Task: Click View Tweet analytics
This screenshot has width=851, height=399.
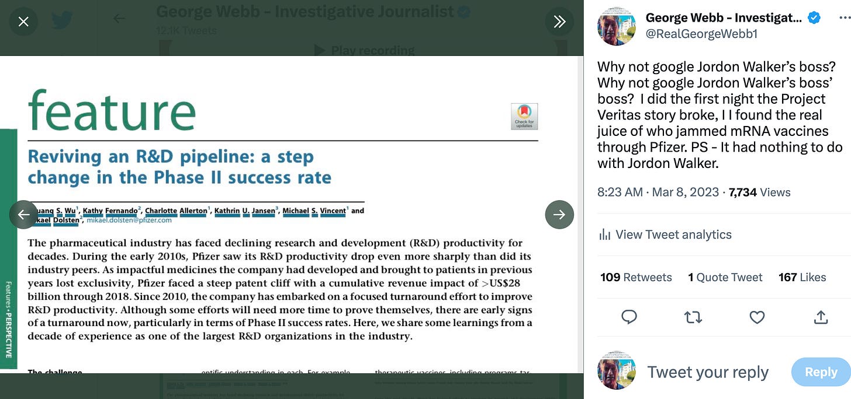Action: click(673, 235)
